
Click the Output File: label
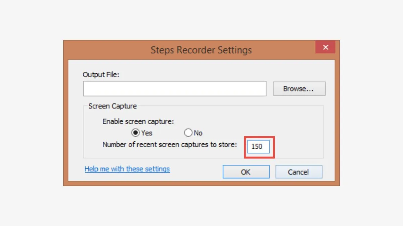coord(101,75)
